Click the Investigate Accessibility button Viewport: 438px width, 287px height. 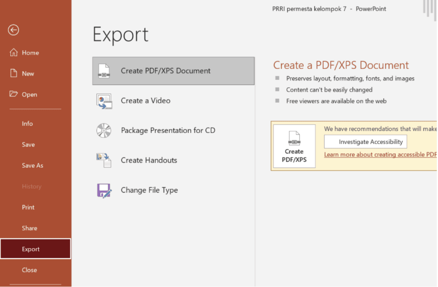click(365, 142)
